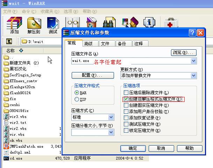
Task: Click the help question mark in dialog title
Action: click(x=192, y=33)
